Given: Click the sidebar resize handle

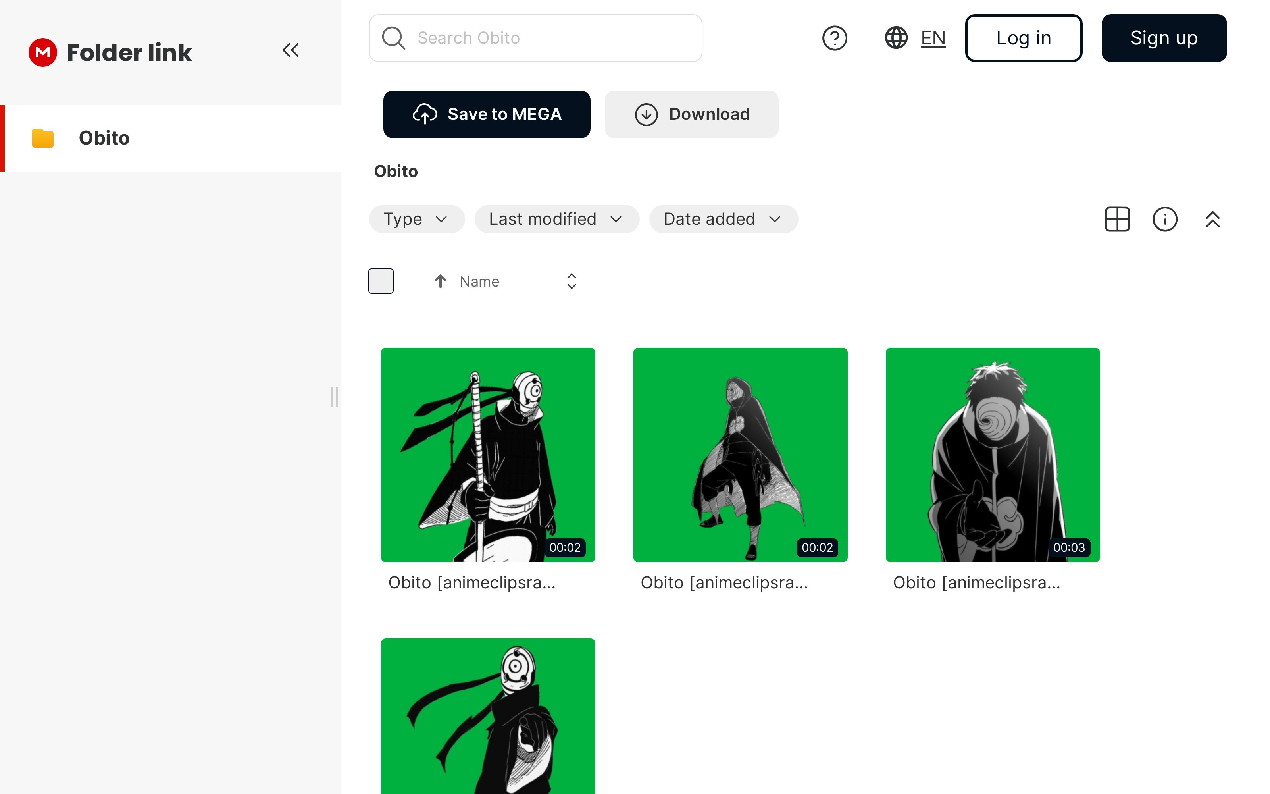Looking at the screenshot, I should 334,397.
